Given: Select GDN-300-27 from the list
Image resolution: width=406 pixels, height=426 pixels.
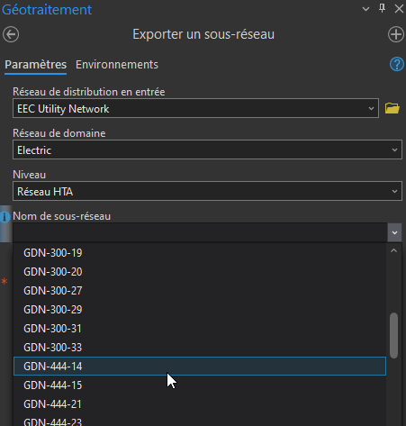Looking at the screenshot, I should (x=200, y=291).
